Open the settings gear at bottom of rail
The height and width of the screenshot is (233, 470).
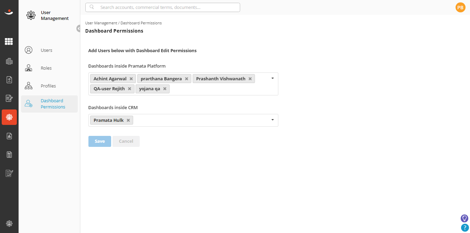click(9, 223)
